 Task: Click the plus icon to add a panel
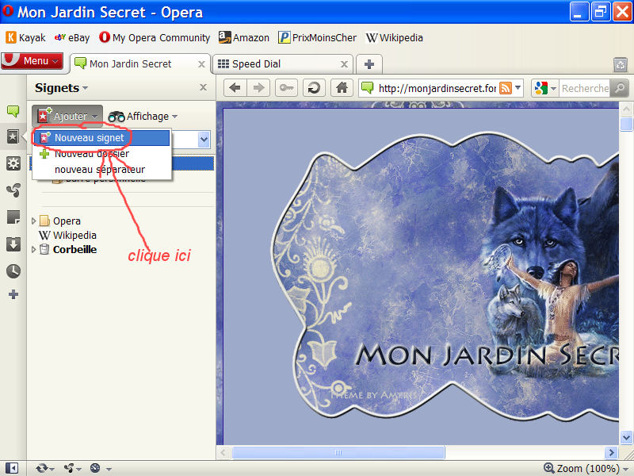(x=13, y=294)
